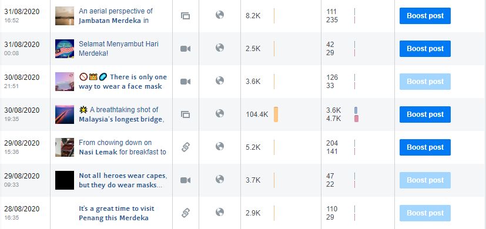Click public globe icon on 104.4K reach row

point(219,113)
